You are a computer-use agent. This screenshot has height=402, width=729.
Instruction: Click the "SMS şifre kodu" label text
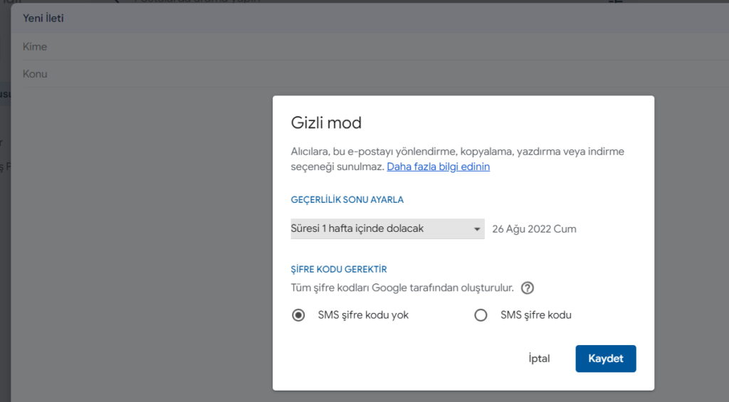535,315
